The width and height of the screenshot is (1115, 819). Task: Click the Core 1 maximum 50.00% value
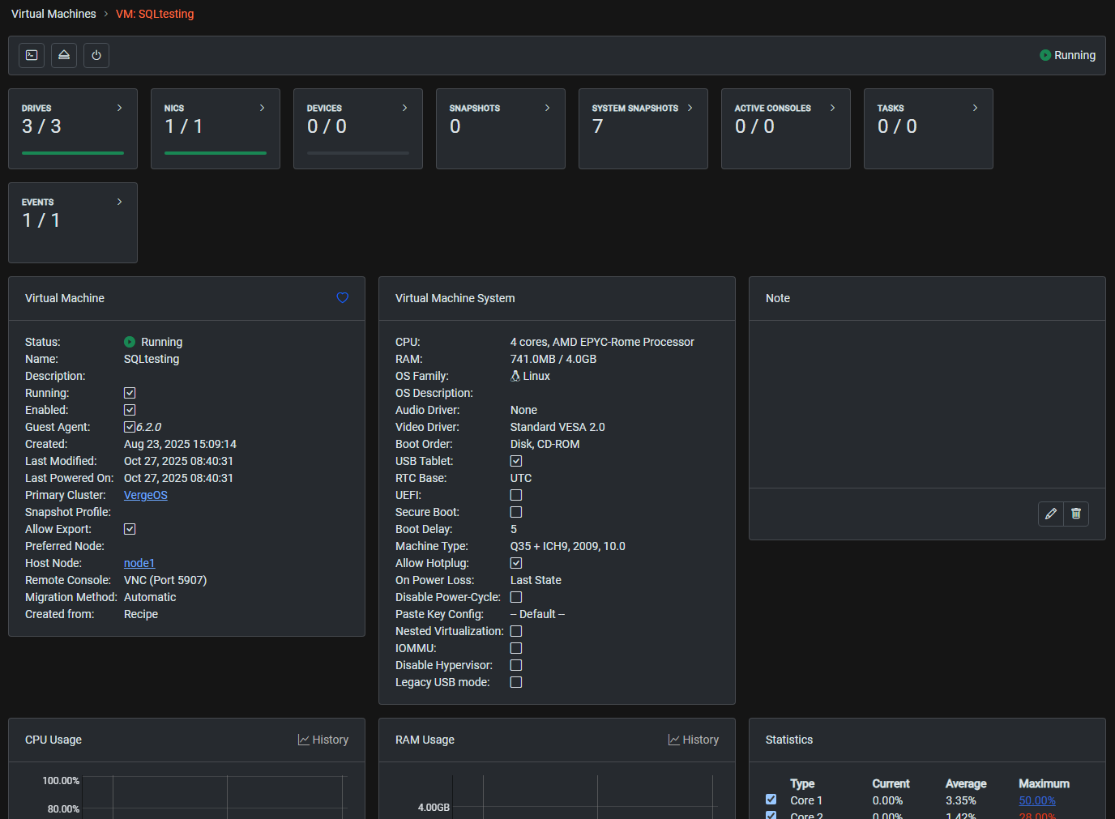point(1036,800)
